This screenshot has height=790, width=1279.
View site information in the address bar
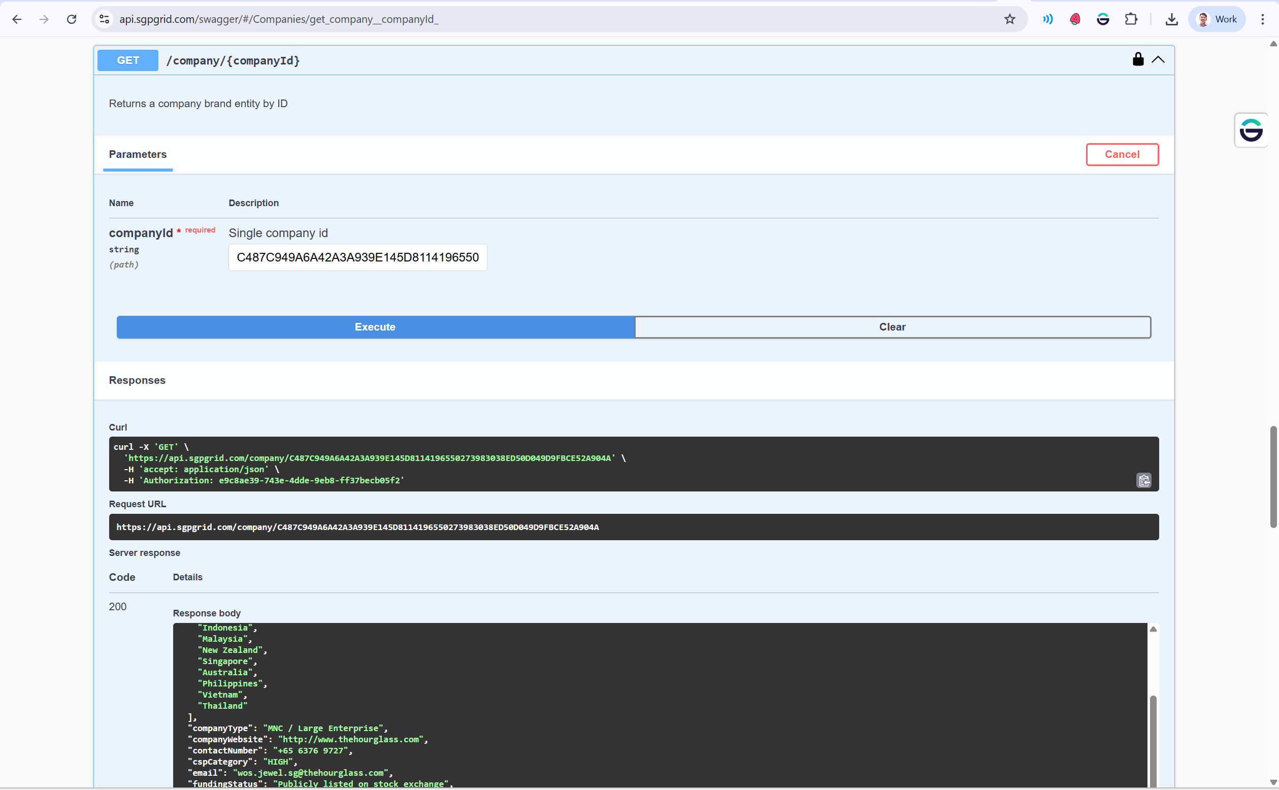click(x=104, y=19)
